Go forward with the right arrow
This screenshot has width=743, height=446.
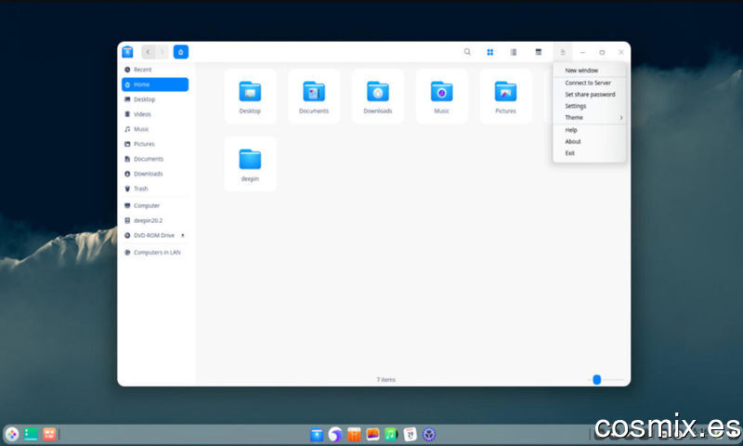162,52
